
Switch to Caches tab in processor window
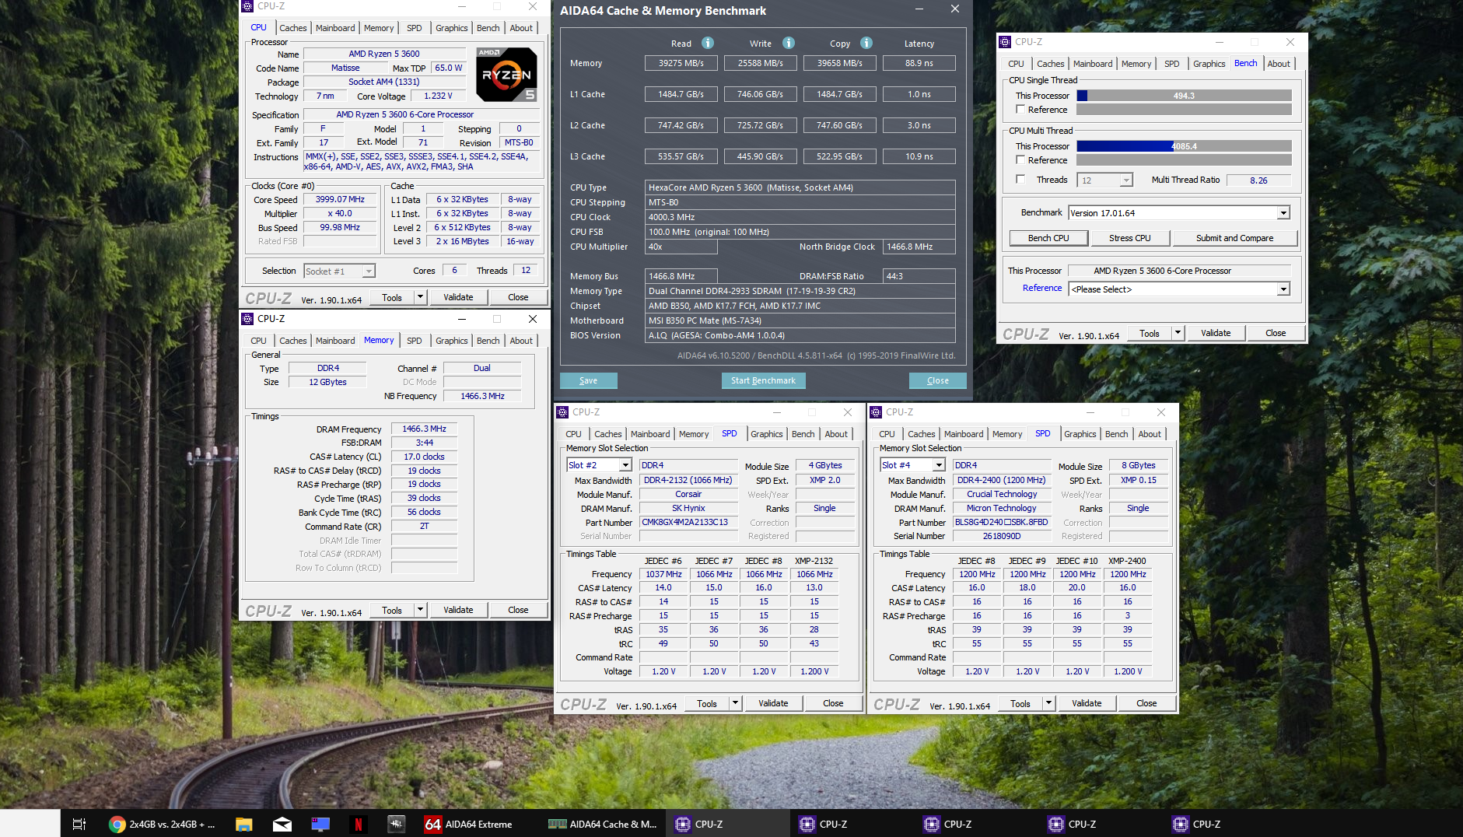[293, 28]
